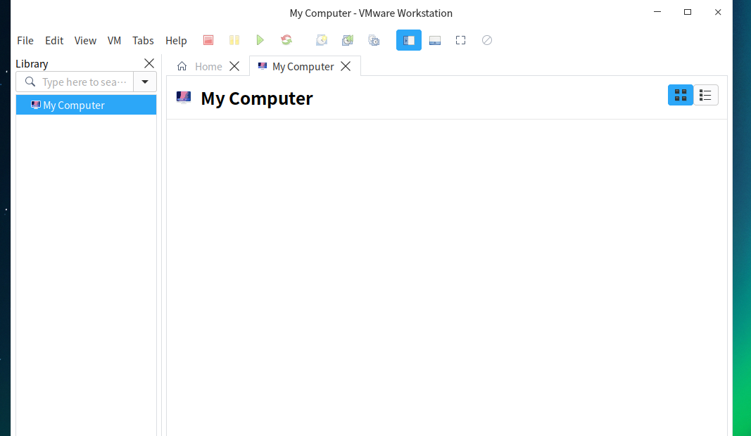Close the My Computer tab
The width and height of the screenshot is (751, 436).
[346, 67]
